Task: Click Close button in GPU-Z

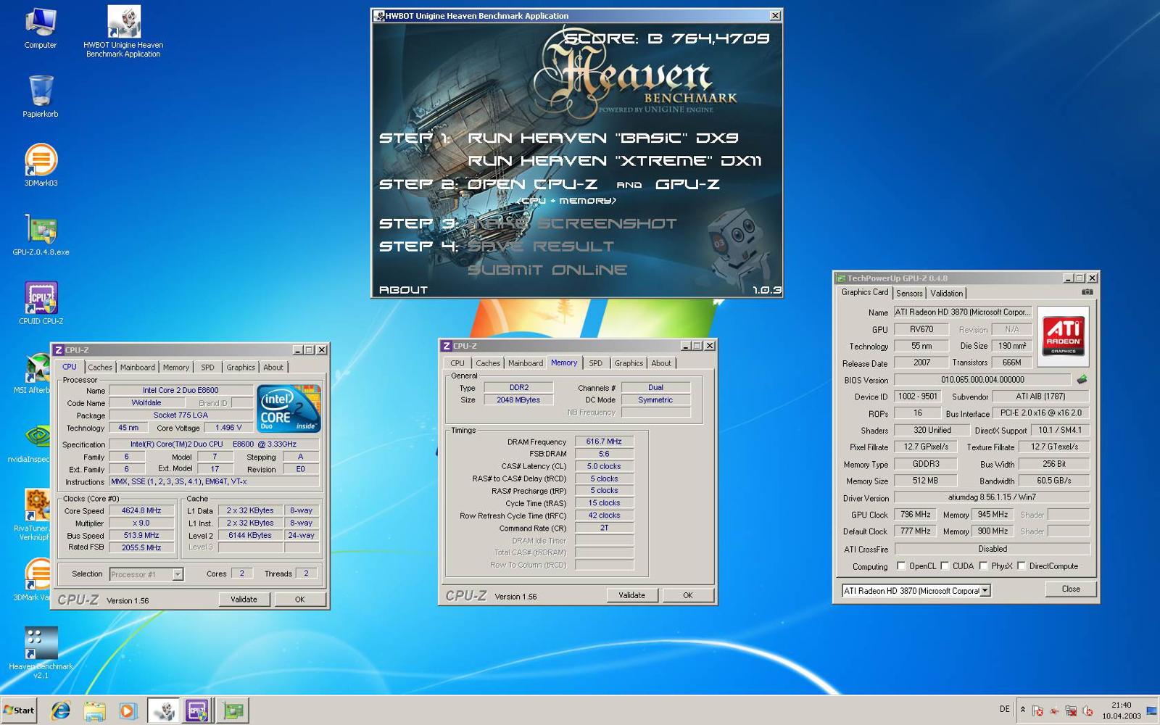Action: (x=1071, y=589)
